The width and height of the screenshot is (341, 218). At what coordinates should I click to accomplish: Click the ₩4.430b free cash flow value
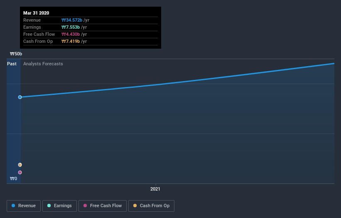pos(71,34)
